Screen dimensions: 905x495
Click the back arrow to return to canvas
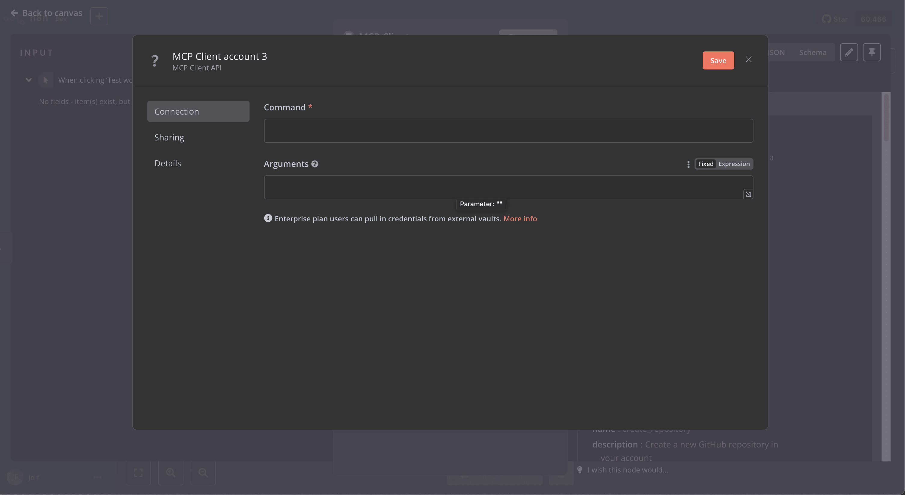coord(14,13)
